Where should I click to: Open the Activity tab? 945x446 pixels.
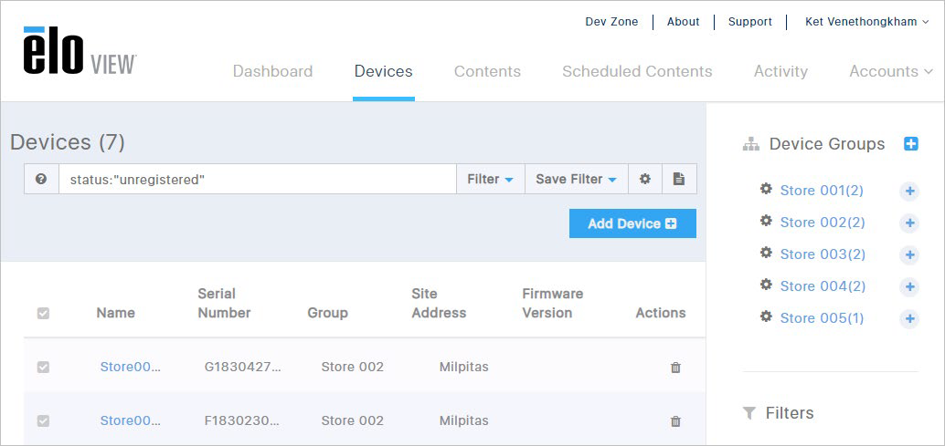click(780, 71)
